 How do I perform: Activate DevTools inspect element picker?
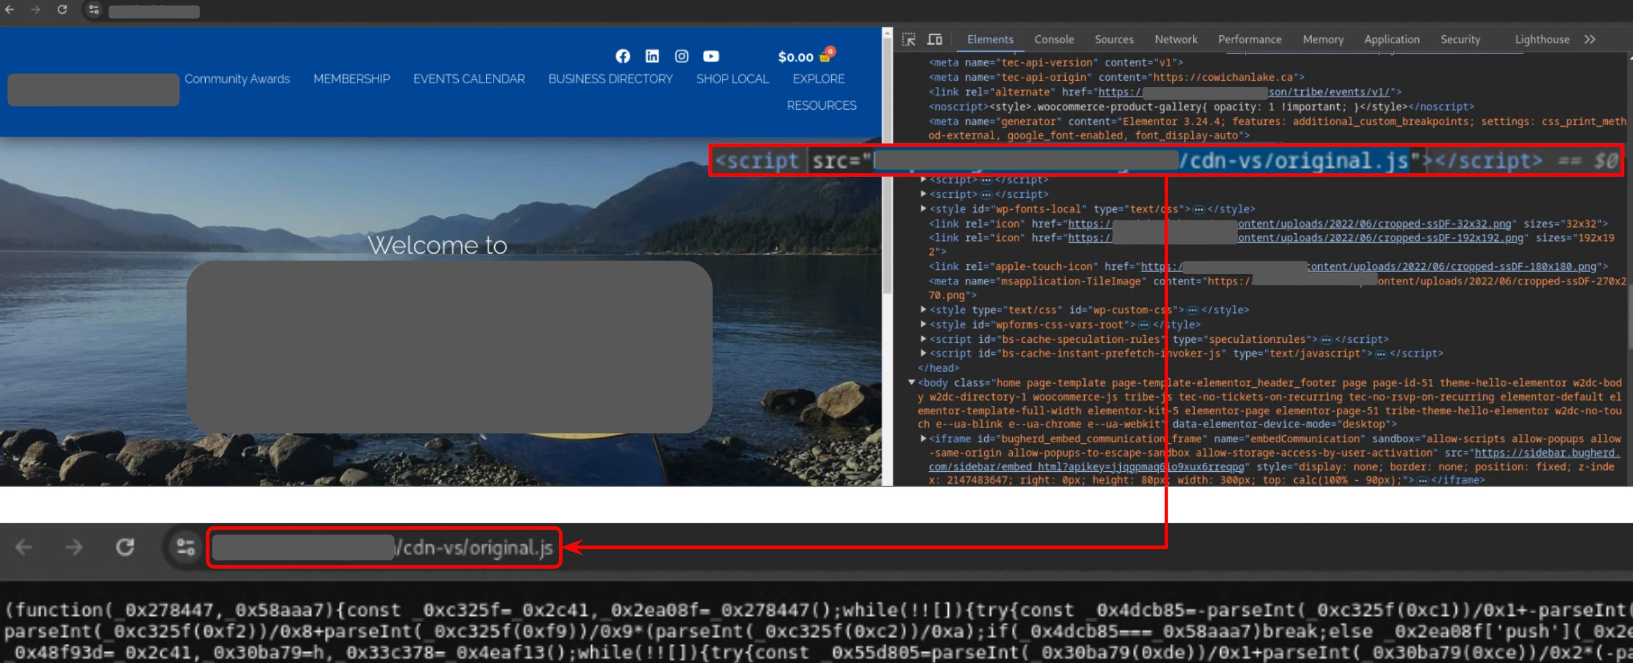point(909,40)
